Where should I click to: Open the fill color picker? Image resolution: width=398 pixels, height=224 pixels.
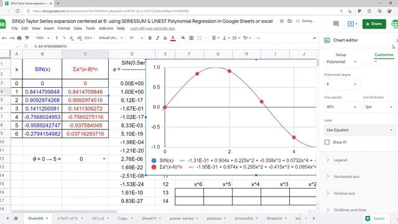point(183,38)
